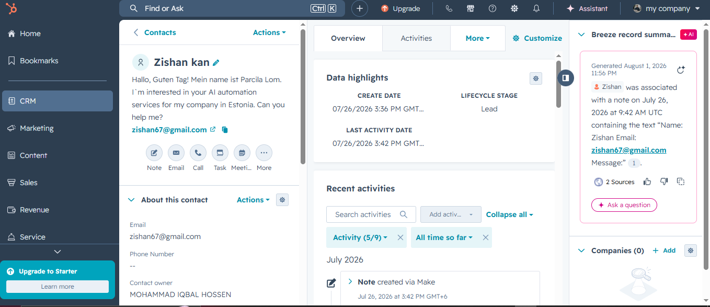Collapse the Companies (0) card
Screen dimensions: 710x307
[x=581, y=251]
